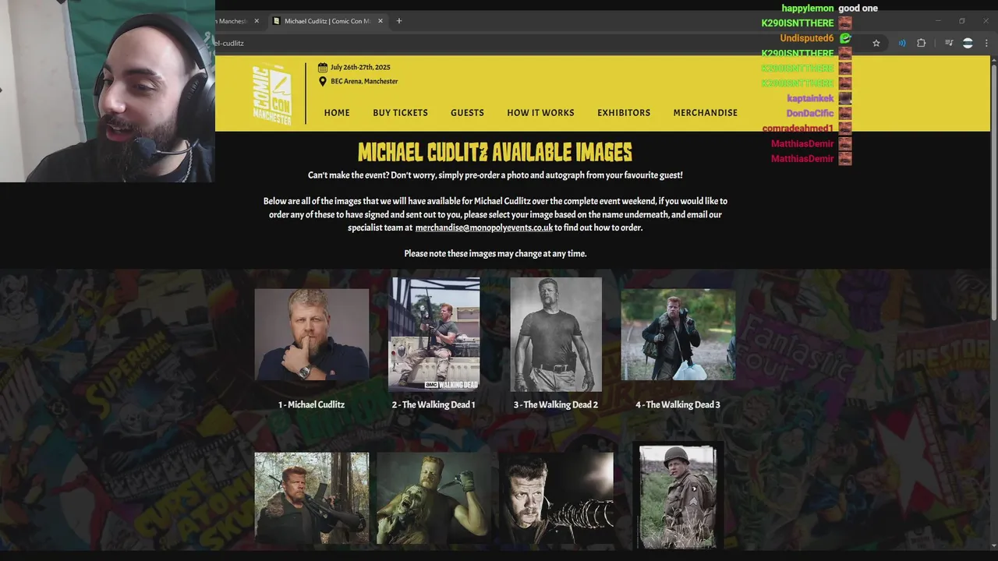The height and width of the screenshot is (561, 998).
Task: Go to the HOME page
Action: [x=337, y=113]
